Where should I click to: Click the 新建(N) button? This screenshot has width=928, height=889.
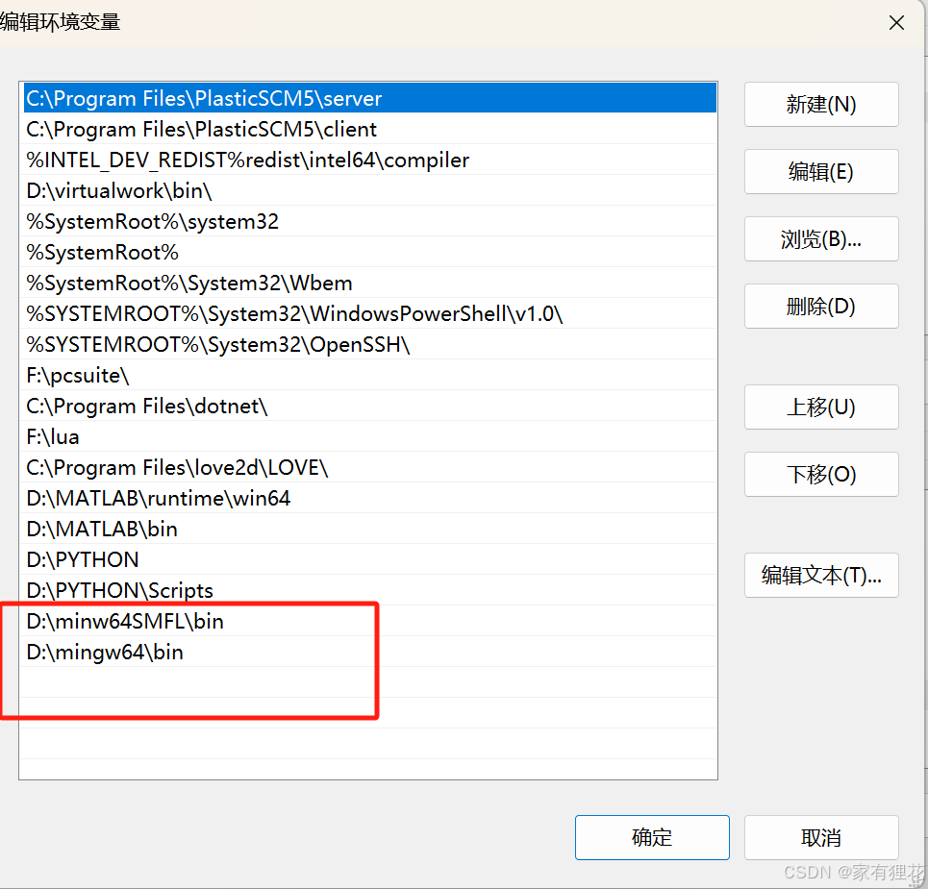(821, 104)
